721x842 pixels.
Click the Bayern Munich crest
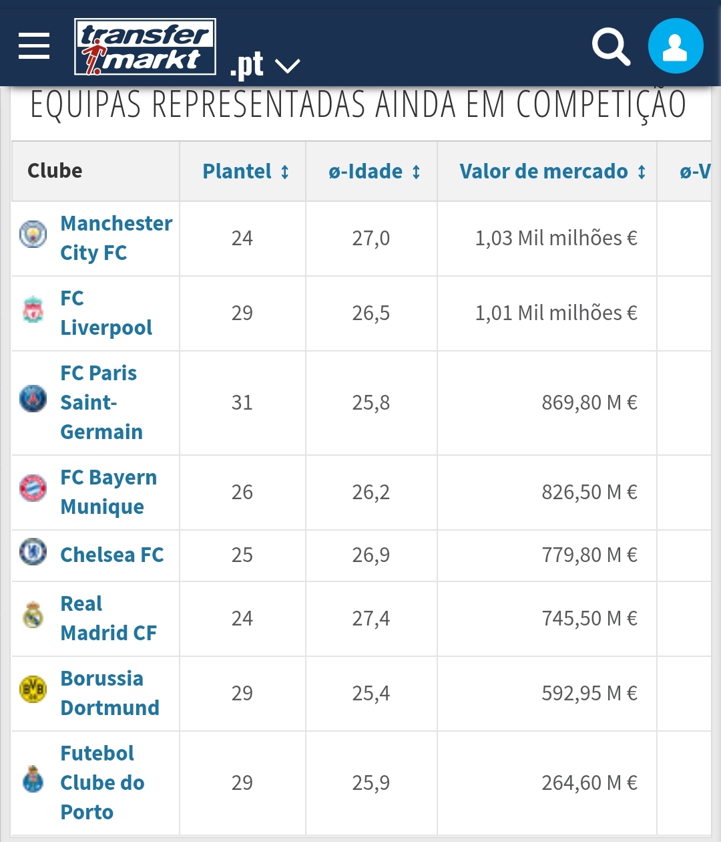pos(33,488)
